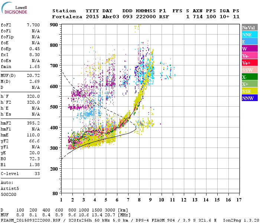This screenshot has width=260, height=223.
Task: Select the NNE cyan legend swatch
Action: (250, 34)
